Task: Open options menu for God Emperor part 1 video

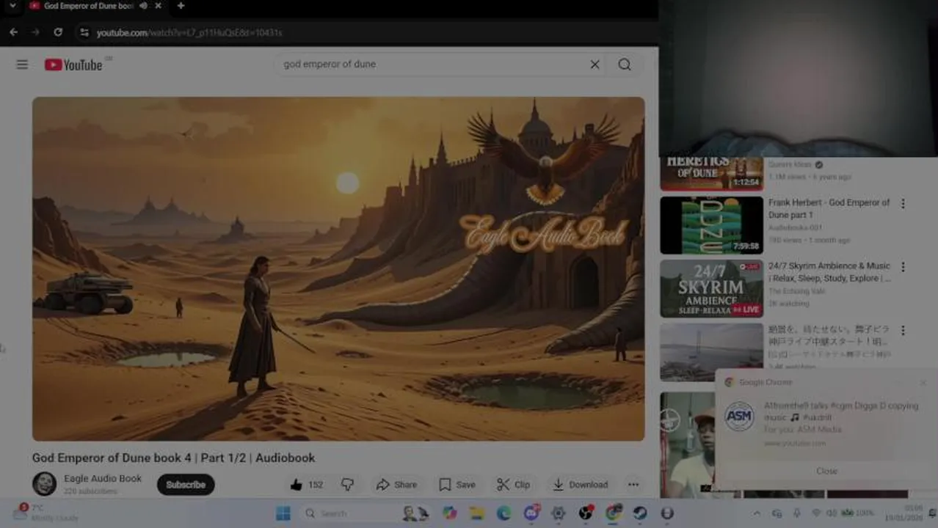Action: point(903,204)
